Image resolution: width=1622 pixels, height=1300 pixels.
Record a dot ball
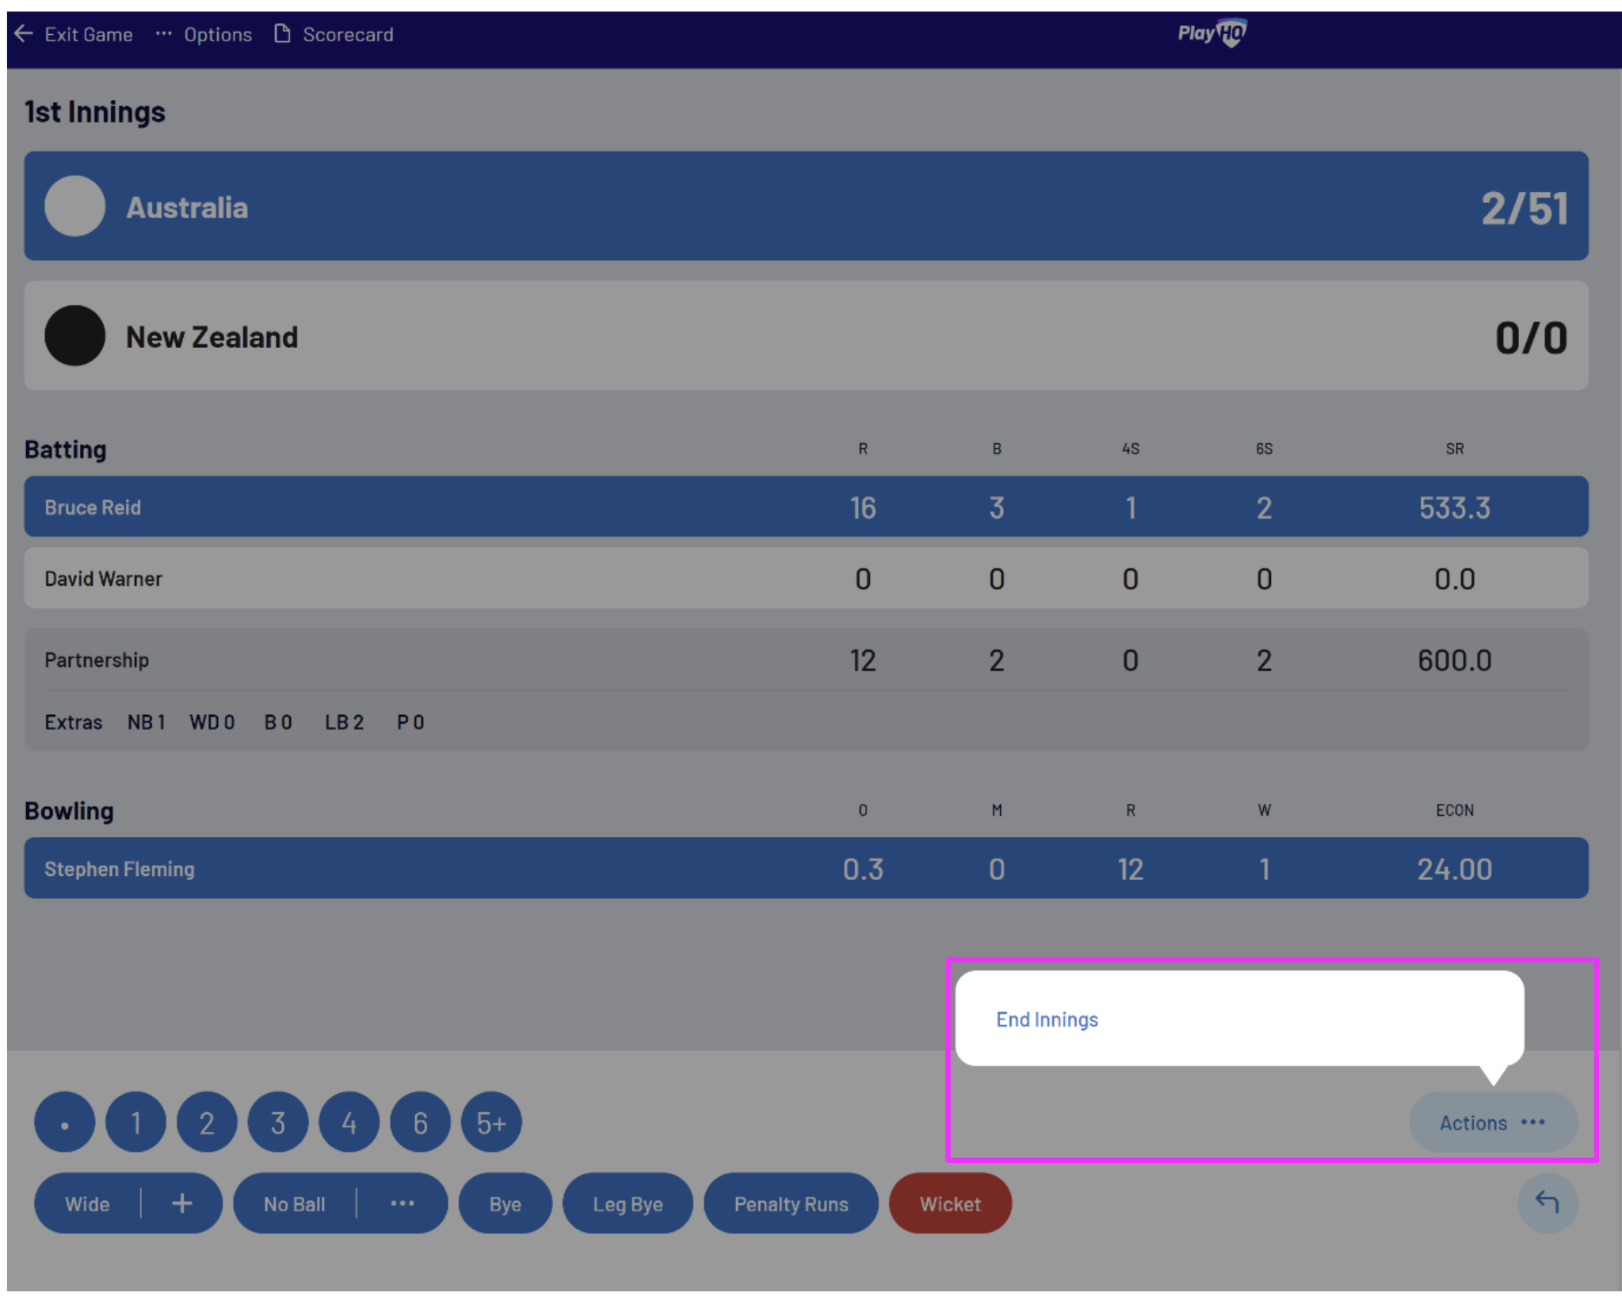tap(65, 1122)
